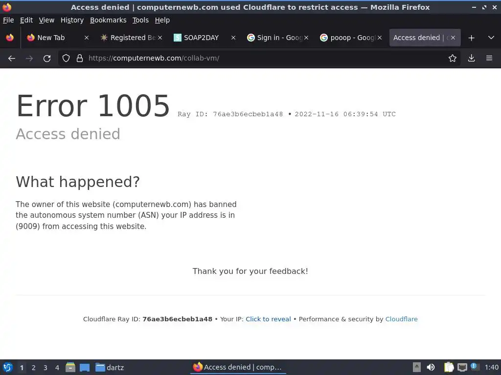Open the Help menu
The image size is (501, 375).
(x=162, y=20)
